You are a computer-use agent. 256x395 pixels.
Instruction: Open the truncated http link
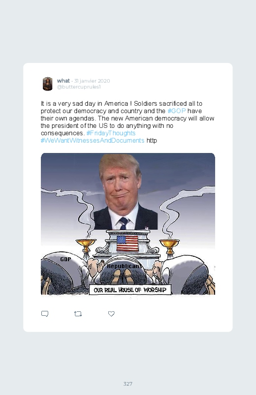point(152,140)
